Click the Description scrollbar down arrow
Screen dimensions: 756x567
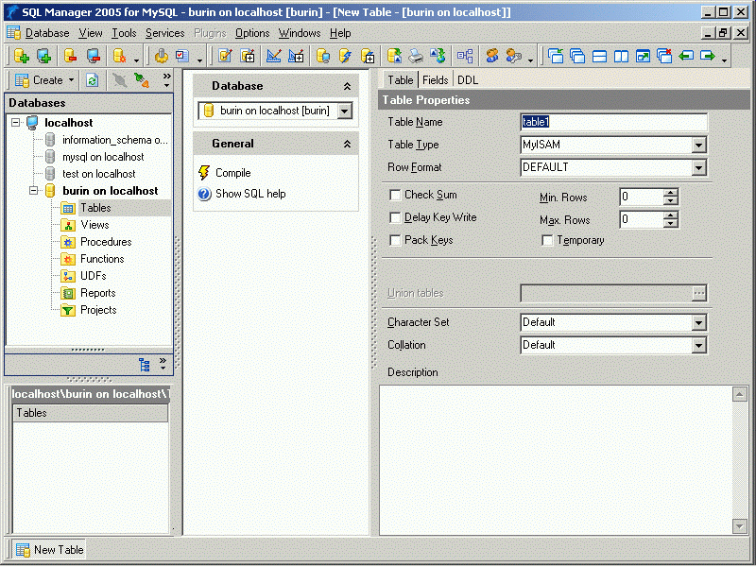coord(739,525)
